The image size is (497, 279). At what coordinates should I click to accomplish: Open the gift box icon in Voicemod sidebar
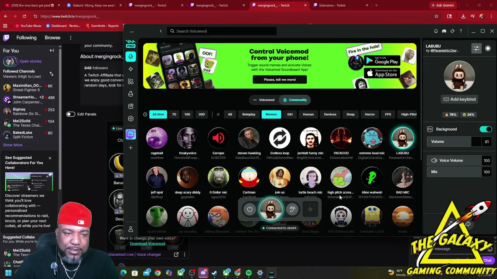(130, 106)
